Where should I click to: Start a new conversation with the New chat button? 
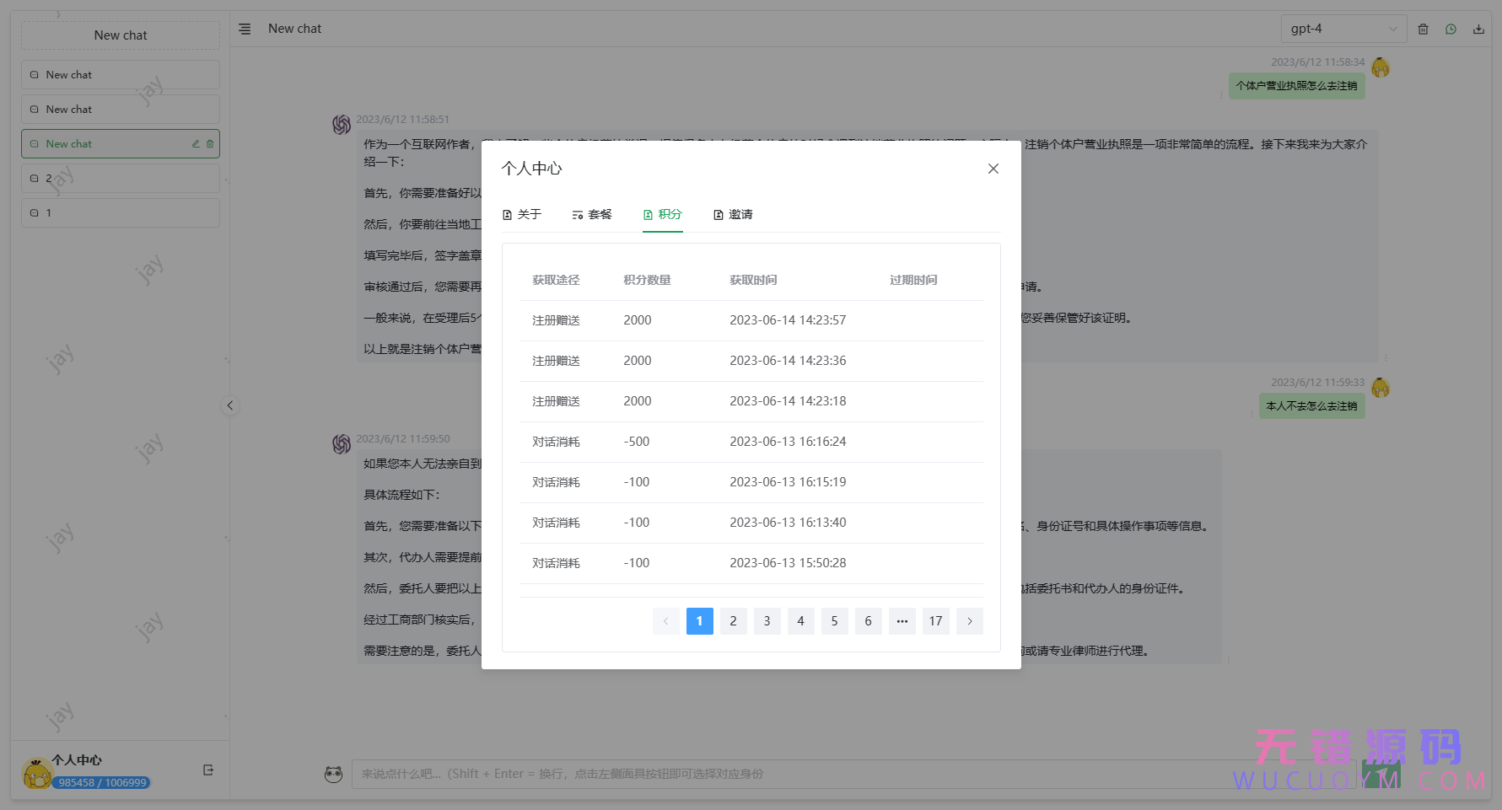point(120,35)
